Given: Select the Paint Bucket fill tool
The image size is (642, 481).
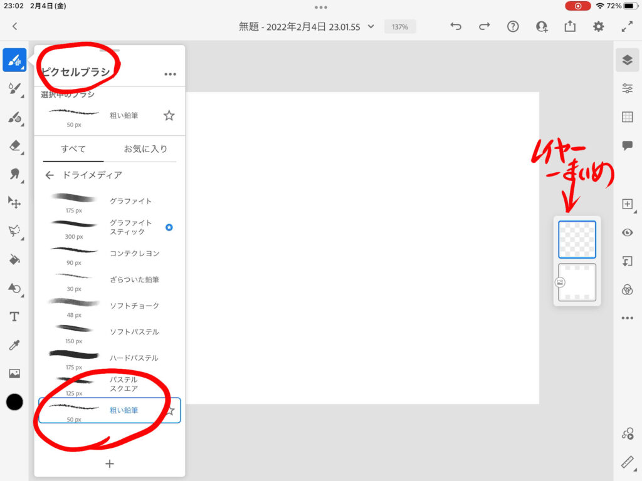Looking at the screenshot, I should pos(14,259).
